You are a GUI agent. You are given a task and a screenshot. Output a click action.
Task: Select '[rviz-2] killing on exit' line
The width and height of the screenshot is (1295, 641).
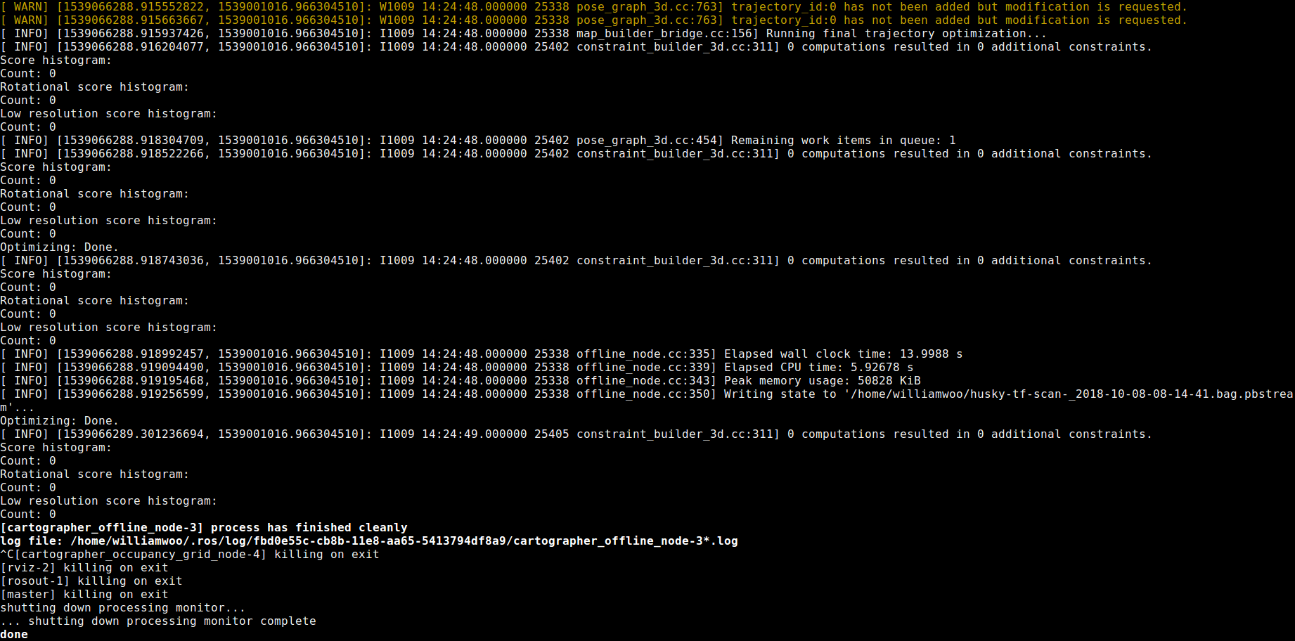click(84, 568)
